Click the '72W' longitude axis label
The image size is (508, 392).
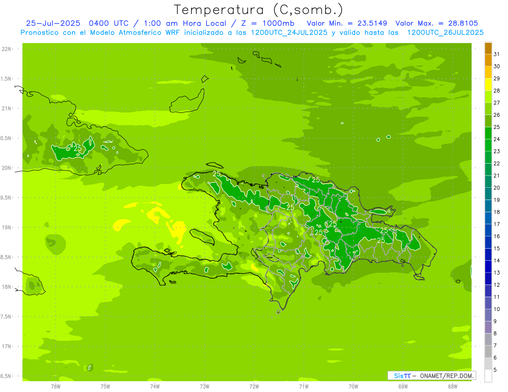pyautogui.click(x=254, y=387)
